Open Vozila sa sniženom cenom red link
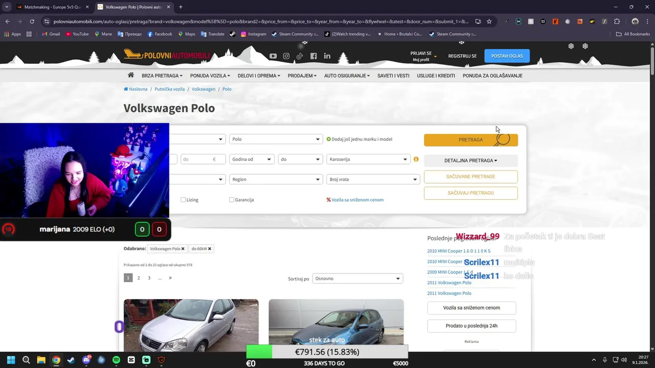The width and height of the screenshot is (655, 368). pyautogui.click(x=355, y=200)
